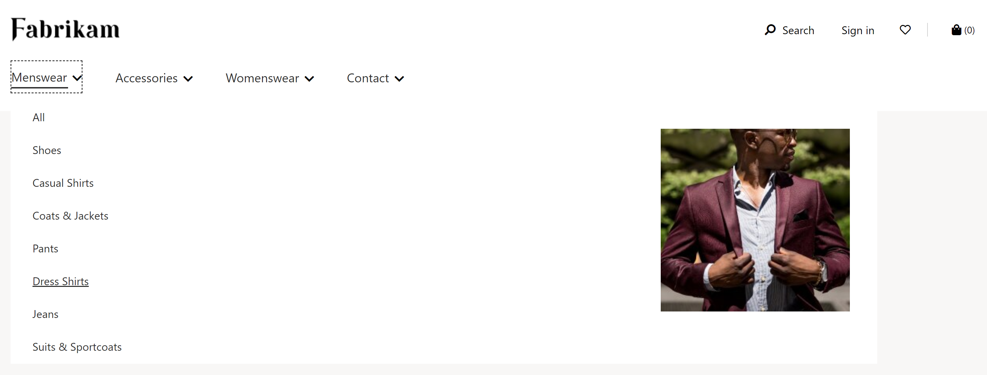Toggle Sign in account options
This screenshot has height=375, width=987.
point(857,30)
